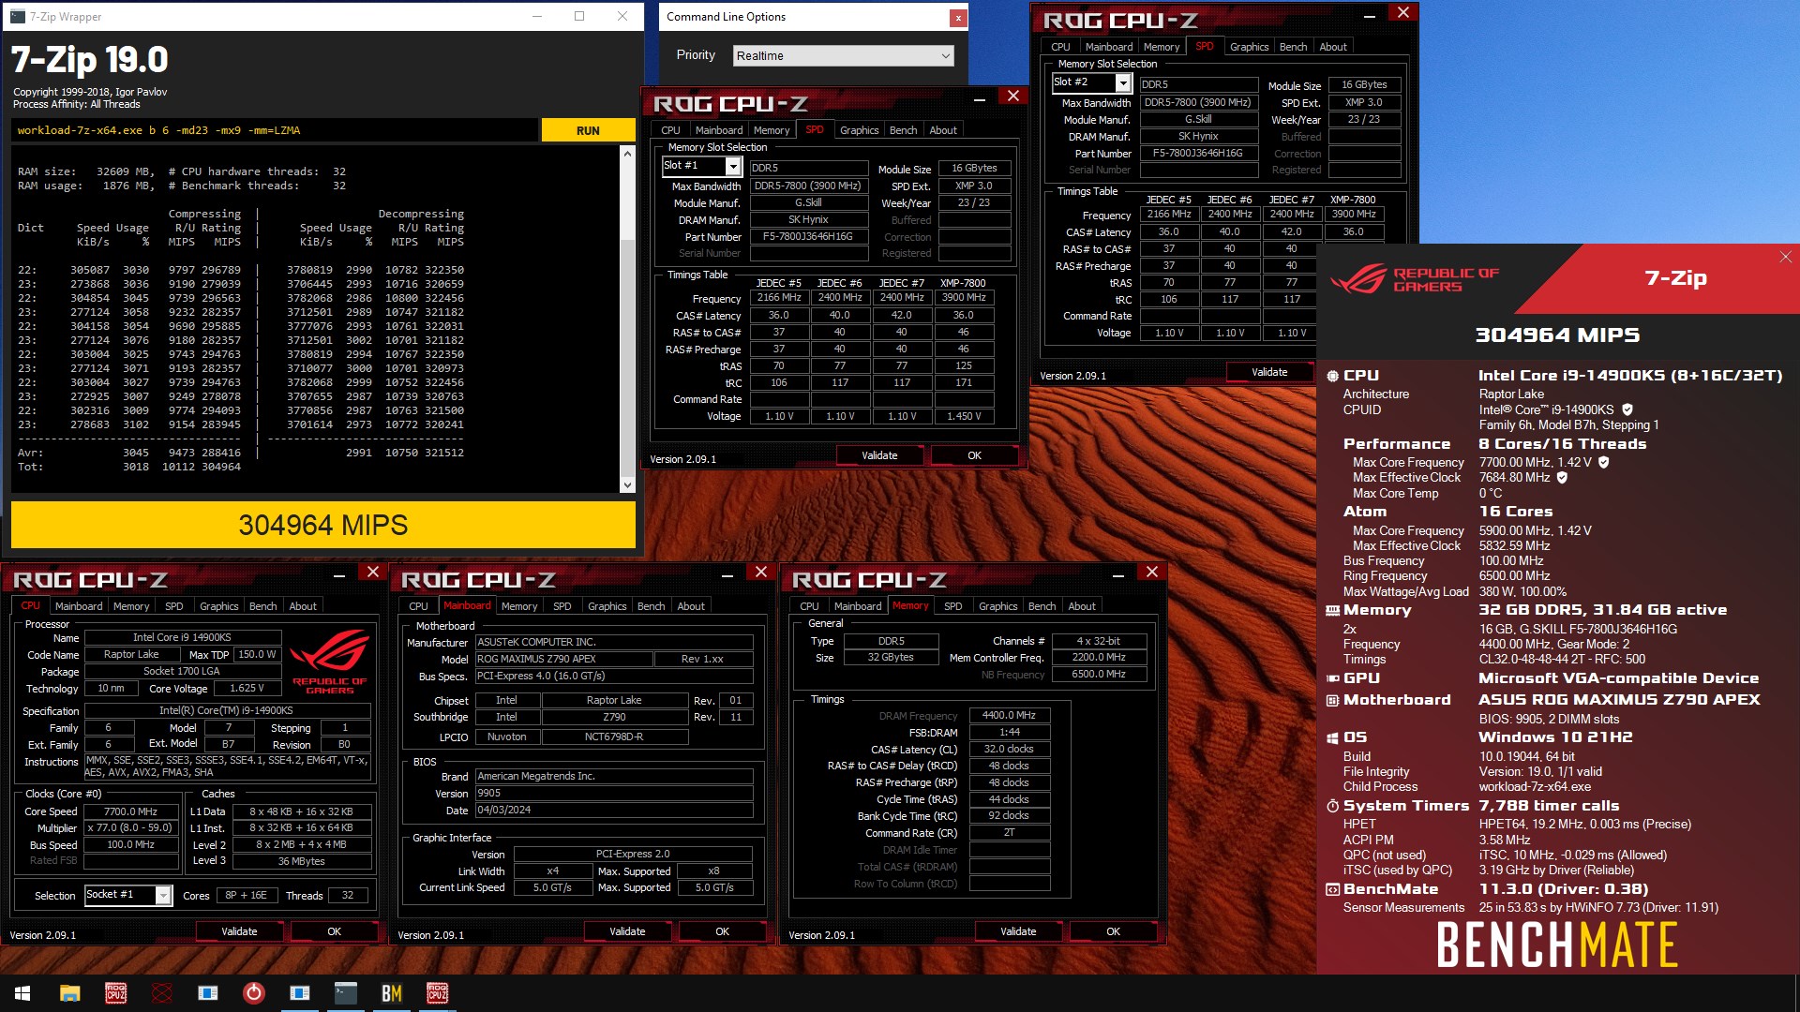1800x1012 pixels.
Task: Open Graphics tab in the Motherboard CPU-Z window
Action: [x=607, y=606]
